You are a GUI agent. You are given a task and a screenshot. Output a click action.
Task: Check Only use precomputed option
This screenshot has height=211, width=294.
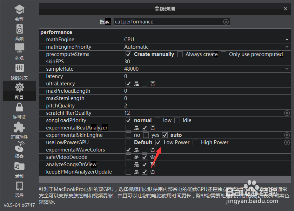click(223, 54)
